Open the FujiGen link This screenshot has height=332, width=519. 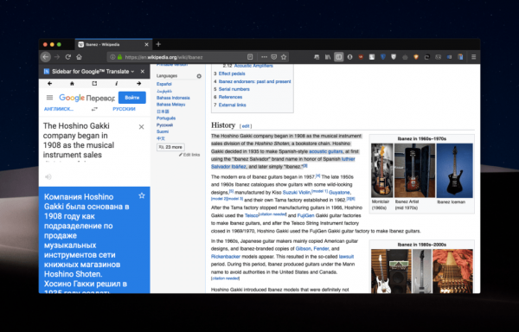(306, 215)
